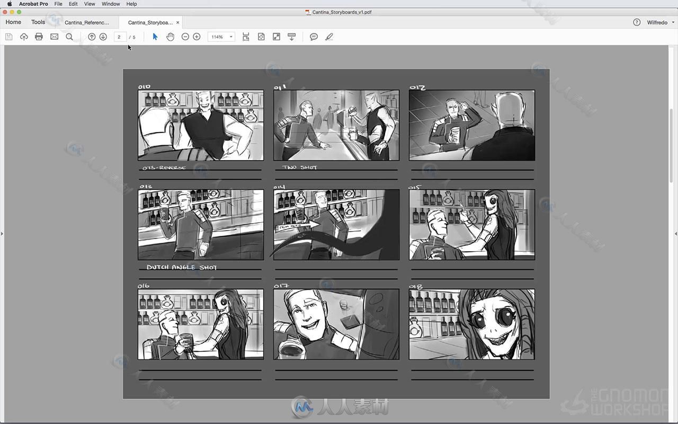
Task: Open read mode keyboard-arrow icon
Action: coord(291,37)
